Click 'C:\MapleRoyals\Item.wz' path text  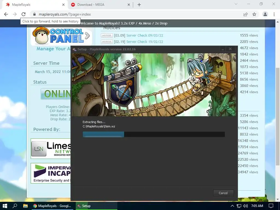point(99,126)
